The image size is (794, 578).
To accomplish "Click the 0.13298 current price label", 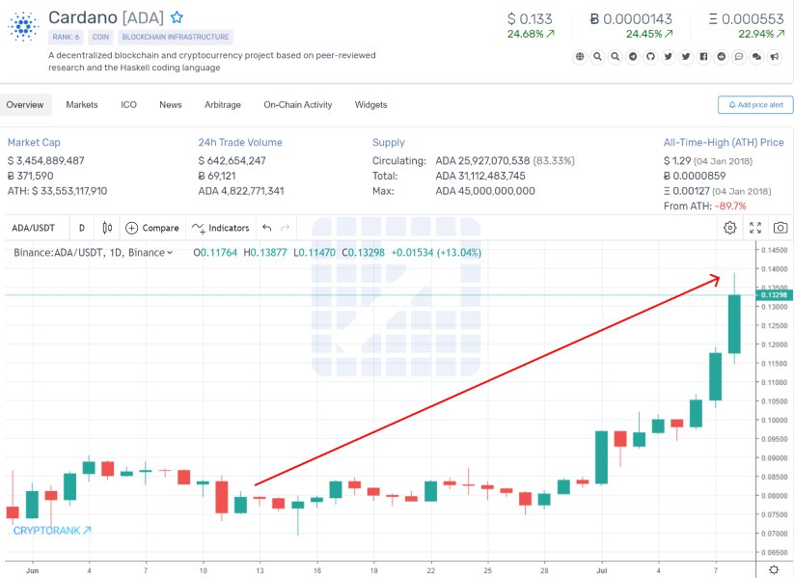I will (x=775, y=295).
